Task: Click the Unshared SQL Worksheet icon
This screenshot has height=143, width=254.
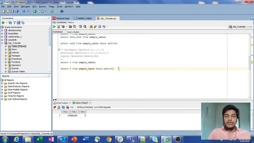Action: [x=91, y=27]
